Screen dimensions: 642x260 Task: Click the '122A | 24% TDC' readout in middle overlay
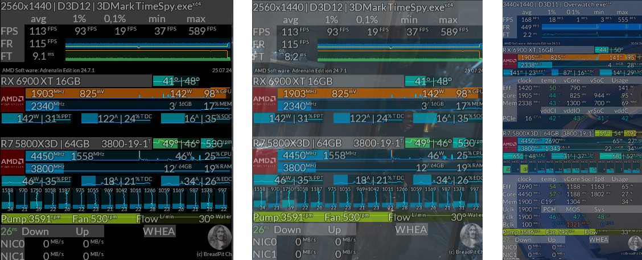point(368,119)
